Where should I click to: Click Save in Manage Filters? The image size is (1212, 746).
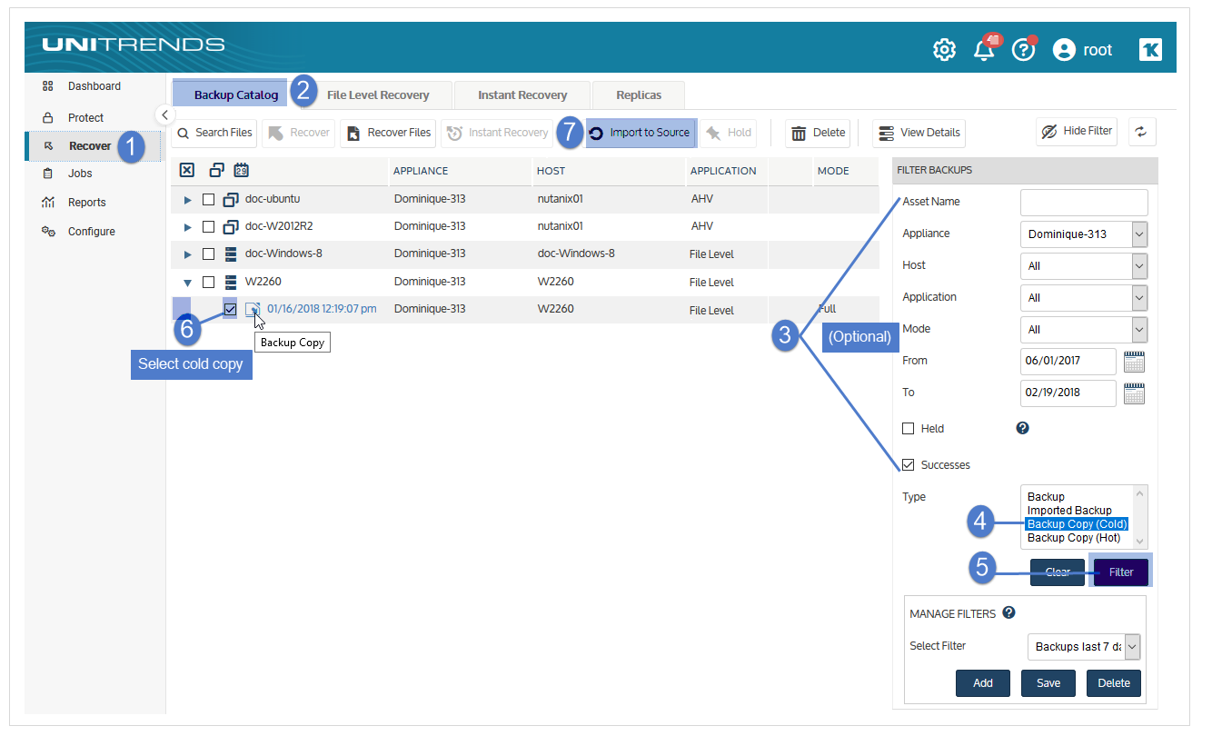1048,683
